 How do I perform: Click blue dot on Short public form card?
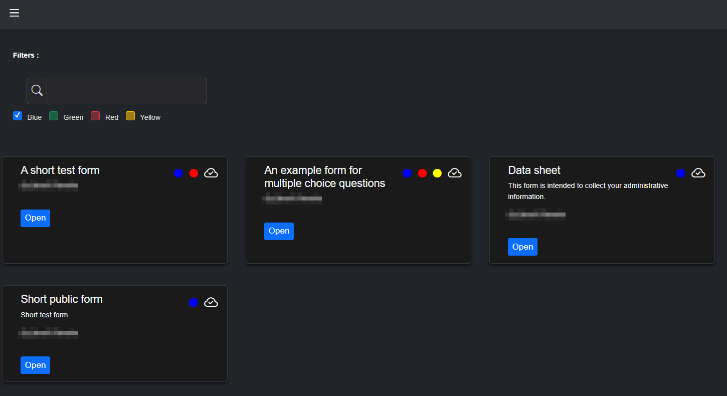coord(194,302)
